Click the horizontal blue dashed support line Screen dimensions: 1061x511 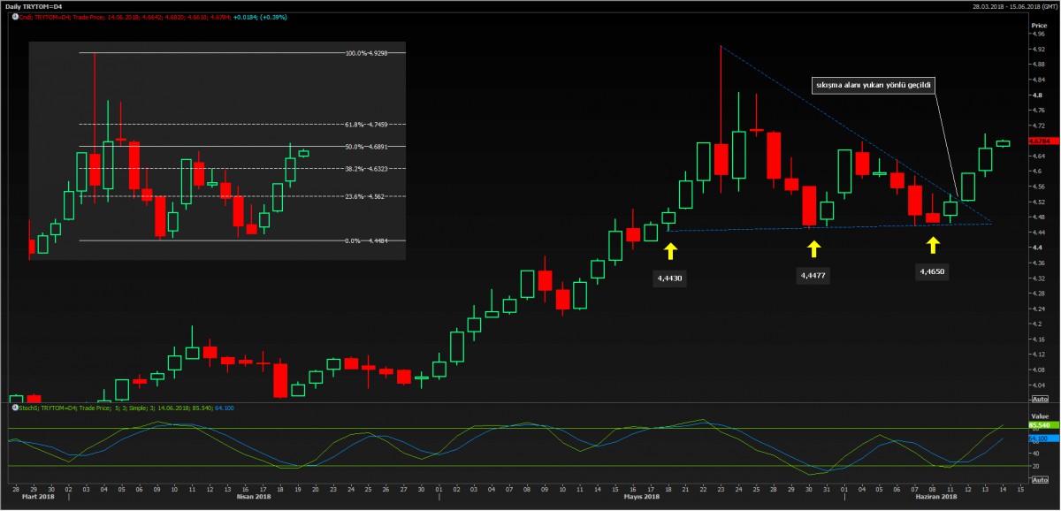[x=829, y=227]
